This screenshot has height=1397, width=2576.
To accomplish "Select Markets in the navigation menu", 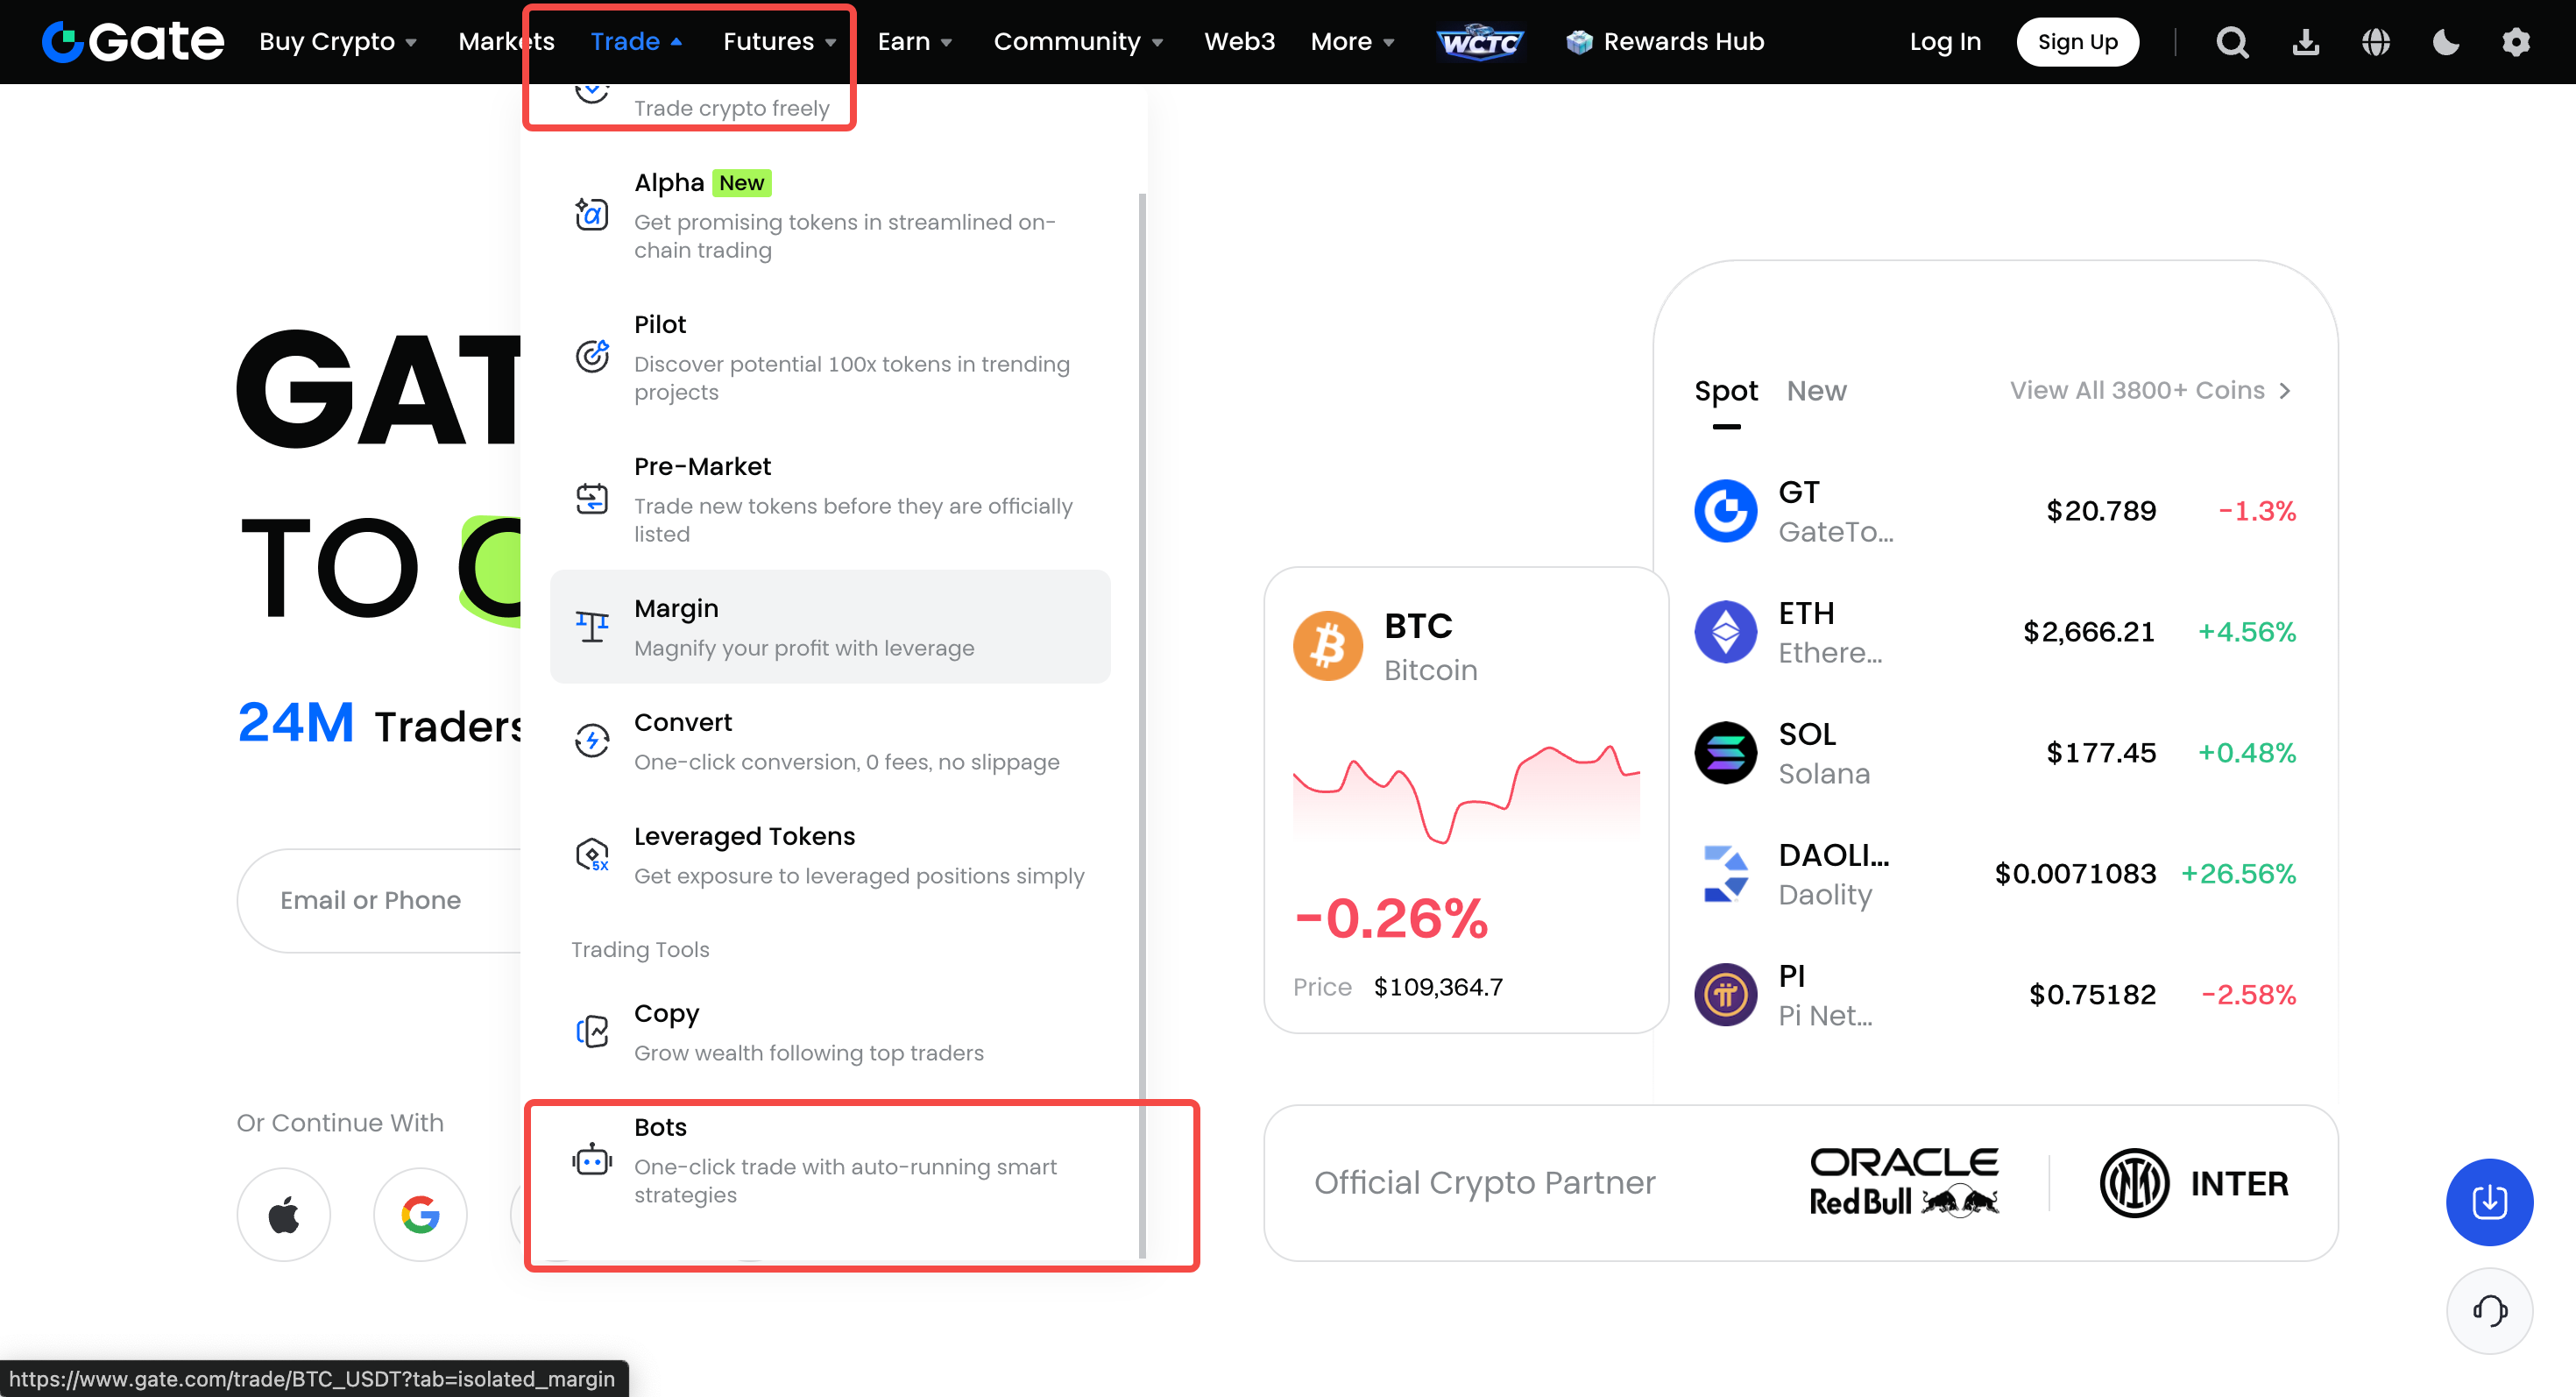I will (506, 42).
